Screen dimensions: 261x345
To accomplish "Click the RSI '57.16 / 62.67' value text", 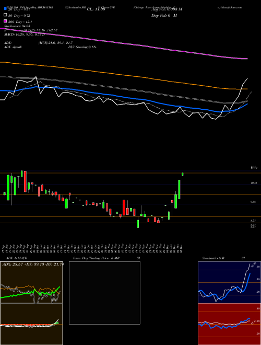I will (48, 30).
